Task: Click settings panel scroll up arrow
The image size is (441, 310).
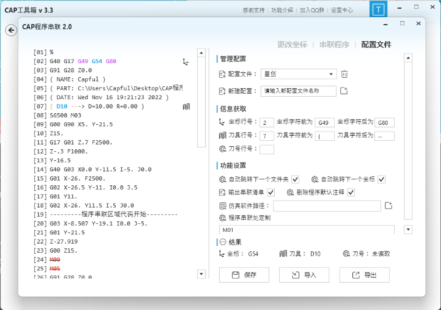Action: point(408,58)
